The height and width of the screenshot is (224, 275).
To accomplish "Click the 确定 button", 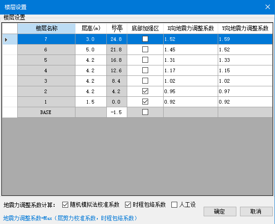I will [220, 211].
